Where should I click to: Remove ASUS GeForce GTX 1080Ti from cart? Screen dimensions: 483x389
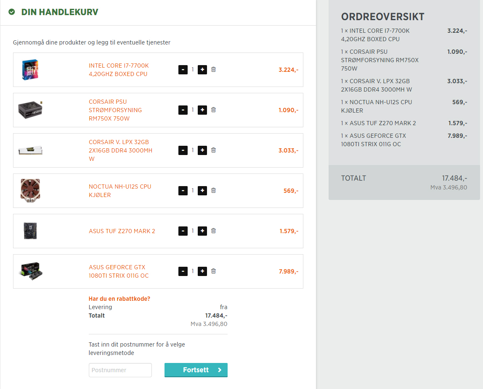[213, 271]
